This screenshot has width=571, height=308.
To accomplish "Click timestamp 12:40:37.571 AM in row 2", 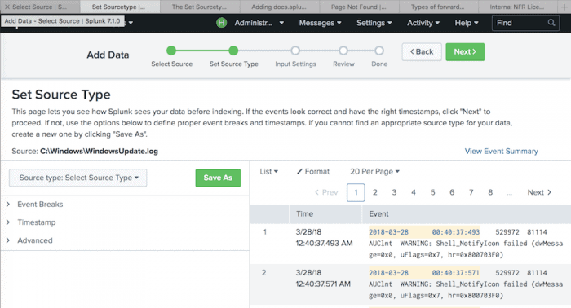I will (323, 284).
